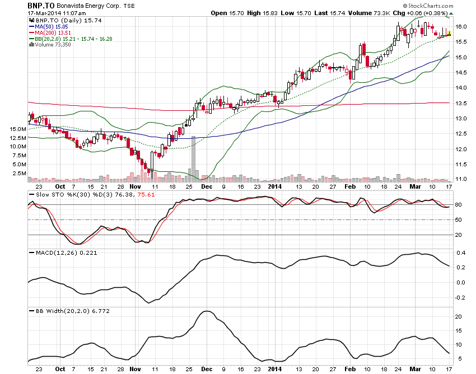Click the Slow STO %K(30) %D(3) indicator label
476x374 pixels.
(x=74, y=195)
